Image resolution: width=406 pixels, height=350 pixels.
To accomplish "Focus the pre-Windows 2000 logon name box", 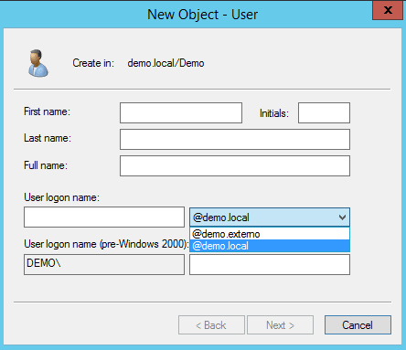I will coord(270,264).
